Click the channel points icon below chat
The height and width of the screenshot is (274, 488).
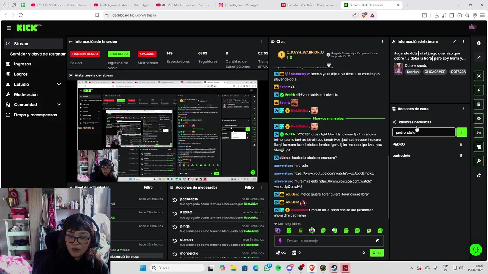[281, 253]
